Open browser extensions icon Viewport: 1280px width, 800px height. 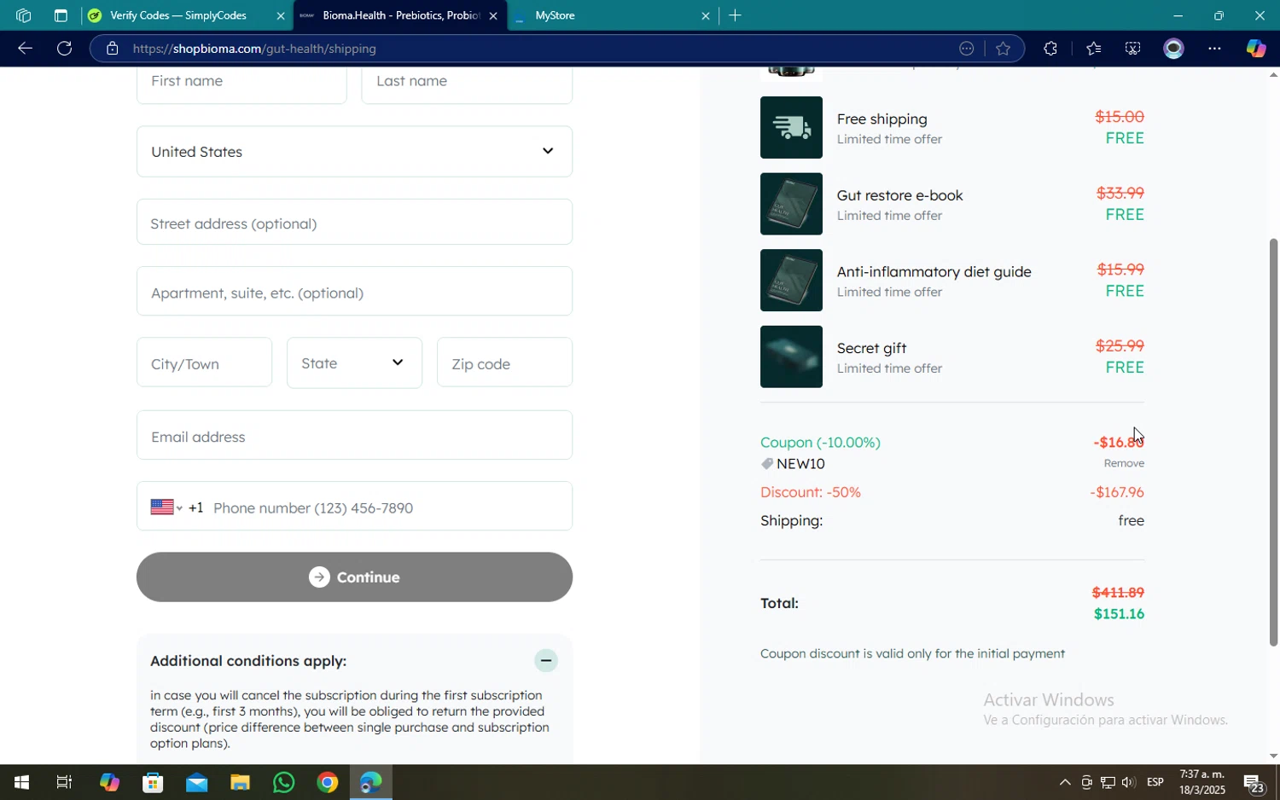pos(1050,49)
